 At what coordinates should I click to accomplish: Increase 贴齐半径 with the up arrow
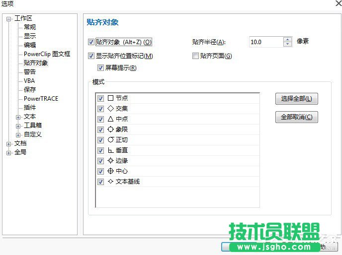tap(287, 39)
